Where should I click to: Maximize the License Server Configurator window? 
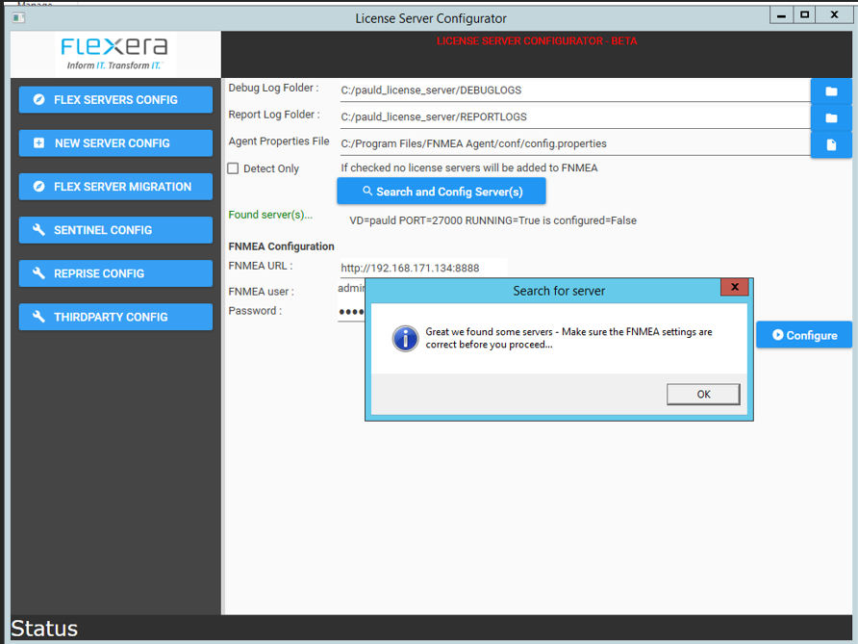(x=804, y=15)
